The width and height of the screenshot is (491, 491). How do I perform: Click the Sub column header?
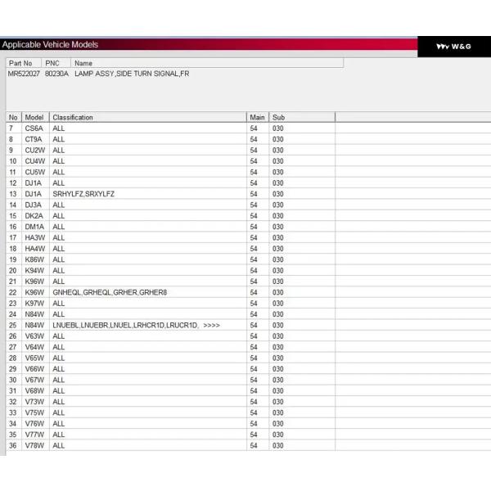302,117
